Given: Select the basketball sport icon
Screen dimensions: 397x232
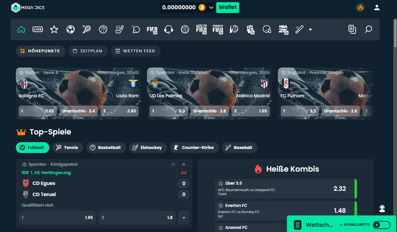Looking at the screenshot, I should [x=103, y=29].
